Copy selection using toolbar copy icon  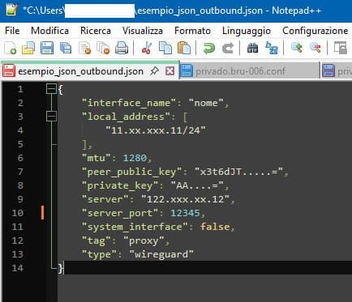165,49
